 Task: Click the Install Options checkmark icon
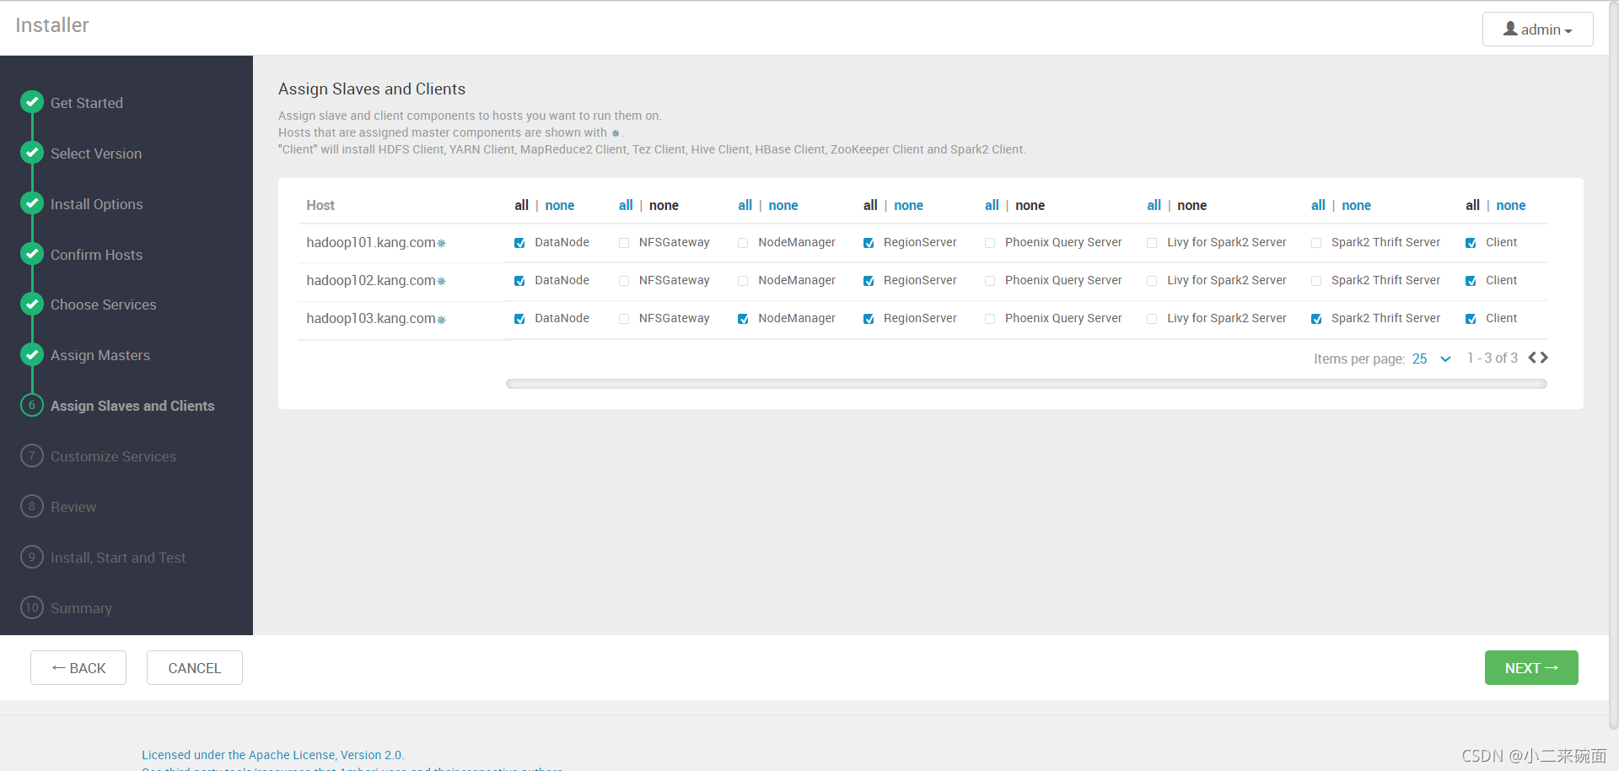[32, 203]
